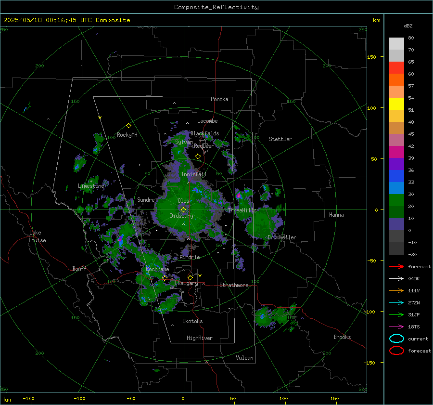Click the Okotoks label

[192, 321]
